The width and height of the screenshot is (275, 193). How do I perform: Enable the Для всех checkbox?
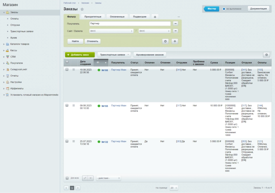coord(67,178)
